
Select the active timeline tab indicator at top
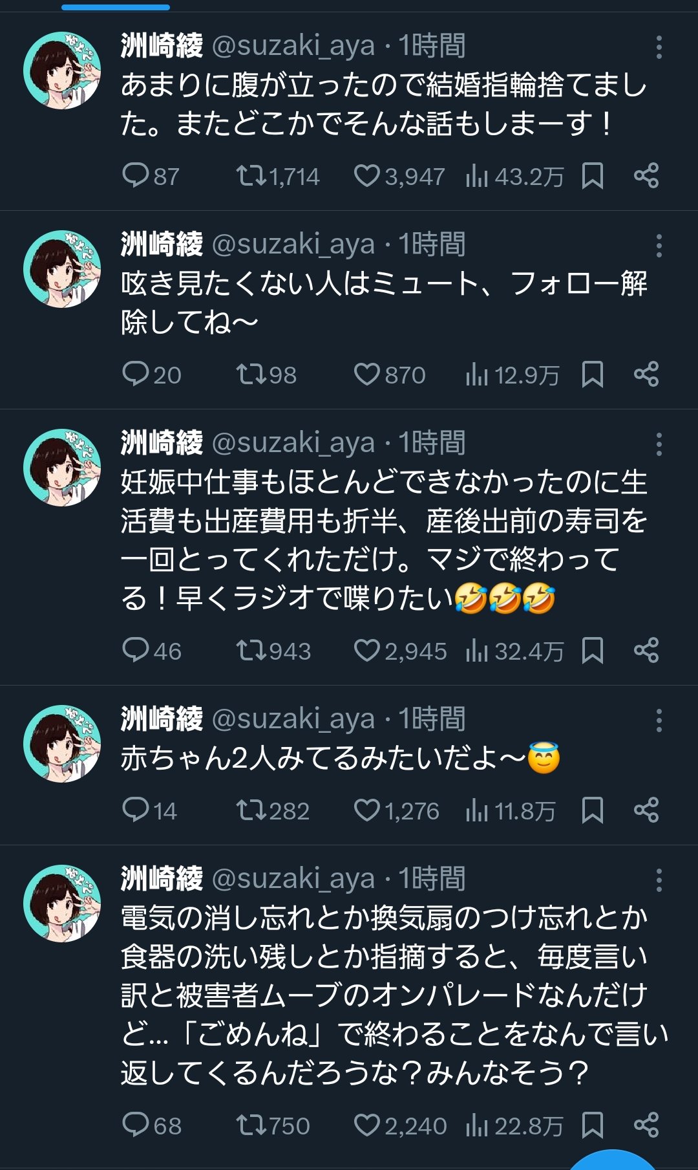116,7
